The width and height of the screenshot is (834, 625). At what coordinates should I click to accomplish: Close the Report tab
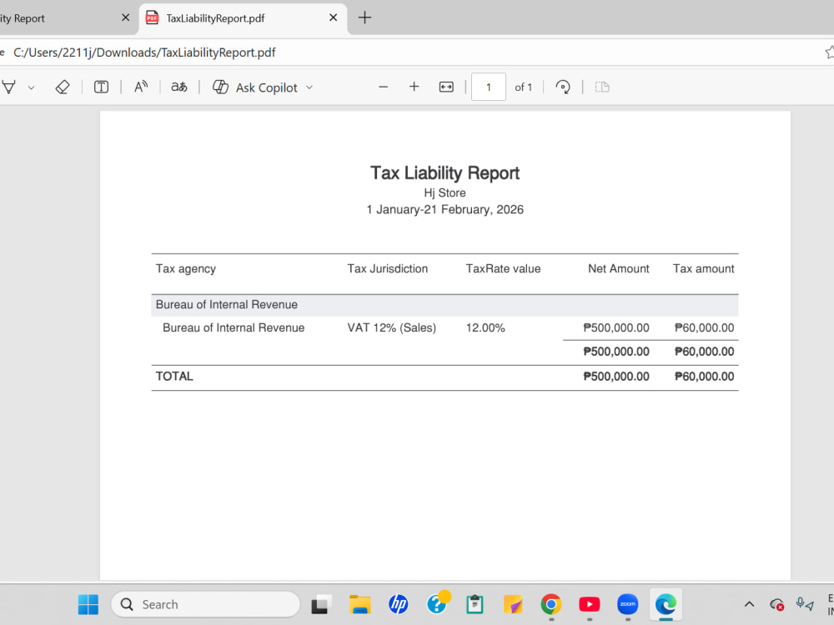coord(126,17)
